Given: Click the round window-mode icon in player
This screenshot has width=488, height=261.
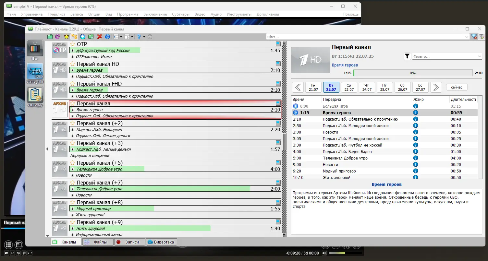Looking at the screenshot, I should pos(18,245).
